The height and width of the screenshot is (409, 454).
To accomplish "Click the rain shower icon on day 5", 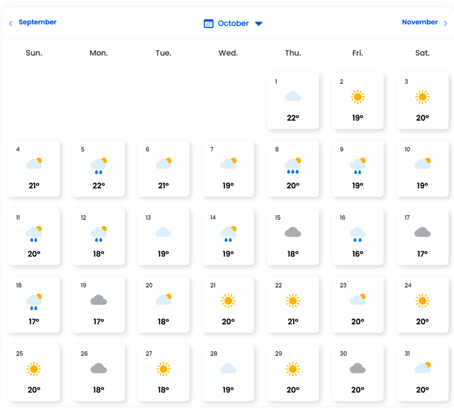I will 99,166.
